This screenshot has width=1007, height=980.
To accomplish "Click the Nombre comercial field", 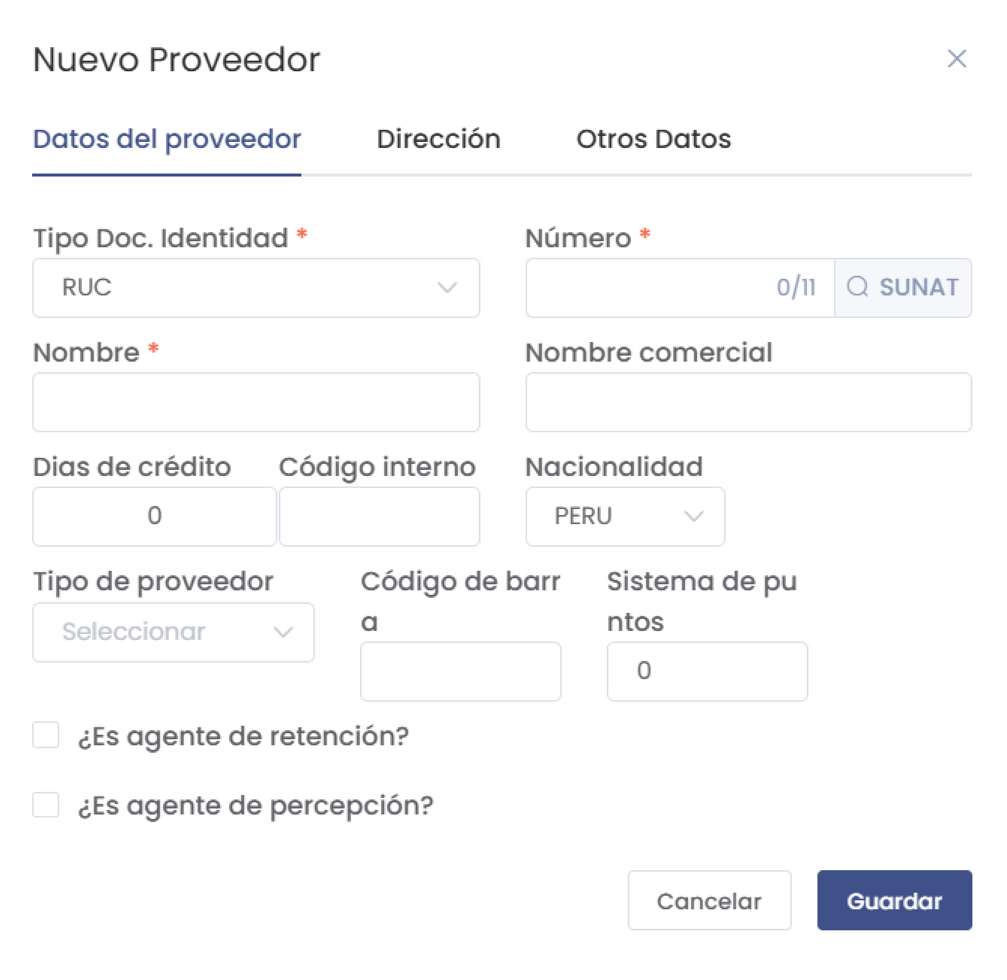I will [x=748, y=402].
